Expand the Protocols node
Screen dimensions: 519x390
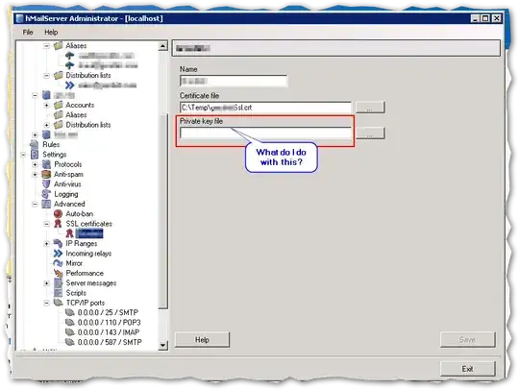36,164
